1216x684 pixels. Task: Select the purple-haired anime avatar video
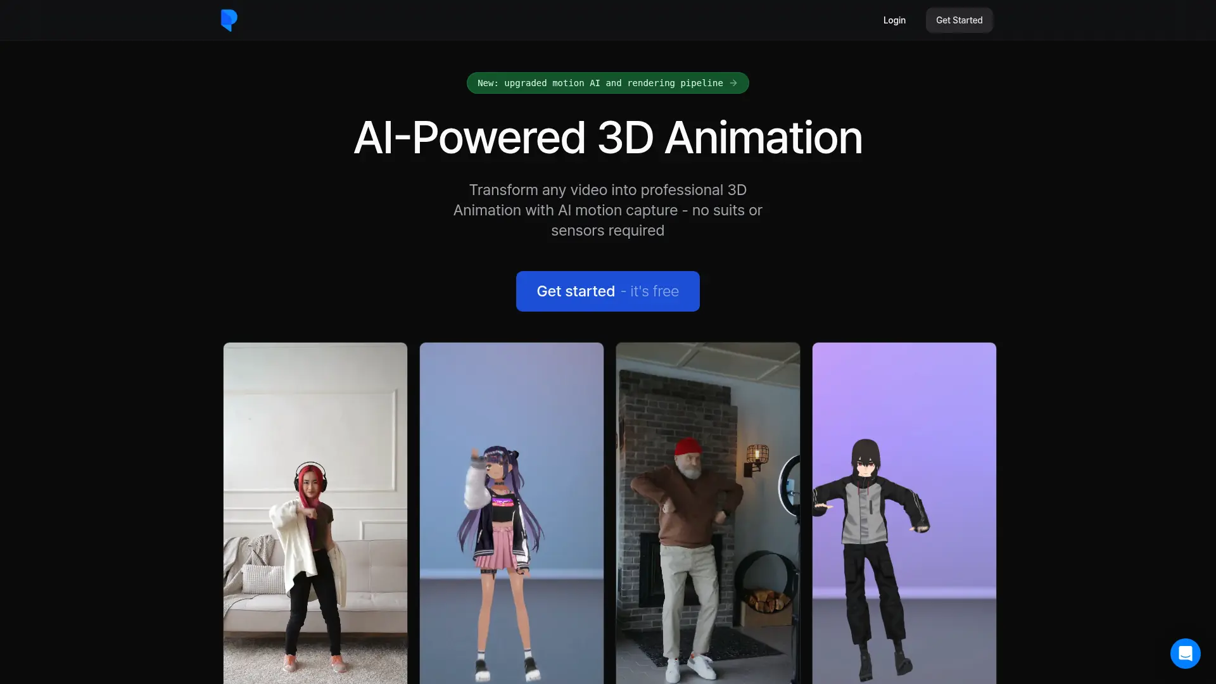click(x=512, y=513)
